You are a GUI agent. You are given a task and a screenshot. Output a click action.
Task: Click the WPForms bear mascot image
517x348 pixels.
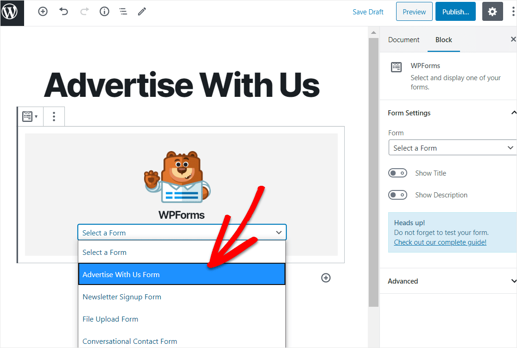(177, 177)
